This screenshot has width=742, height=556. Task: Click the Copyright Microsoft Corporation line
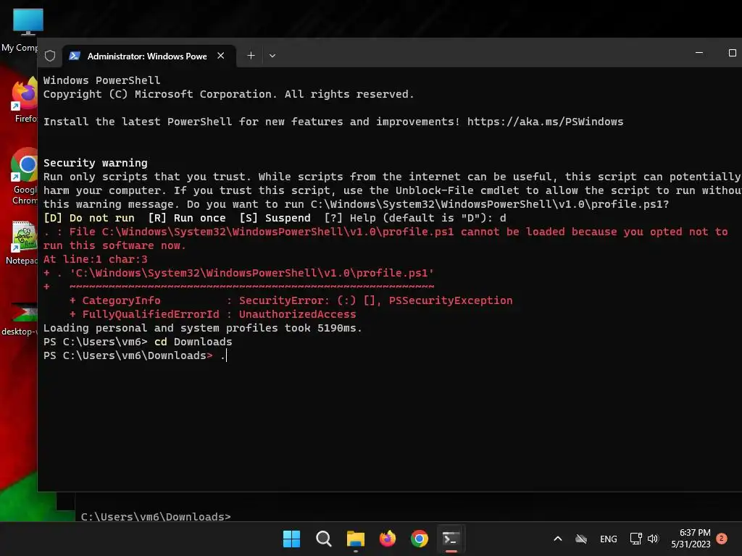pos(228,94)
